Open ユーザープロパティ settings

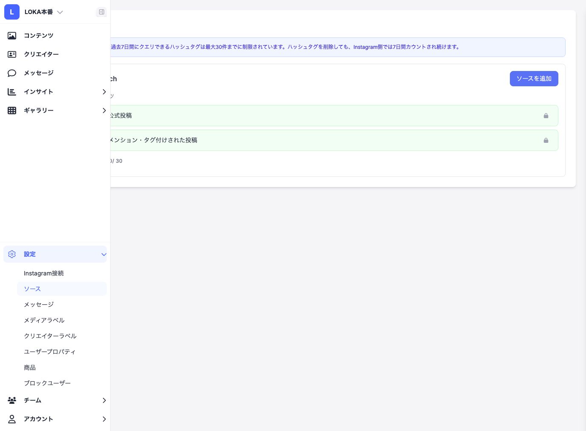point(62,352)
